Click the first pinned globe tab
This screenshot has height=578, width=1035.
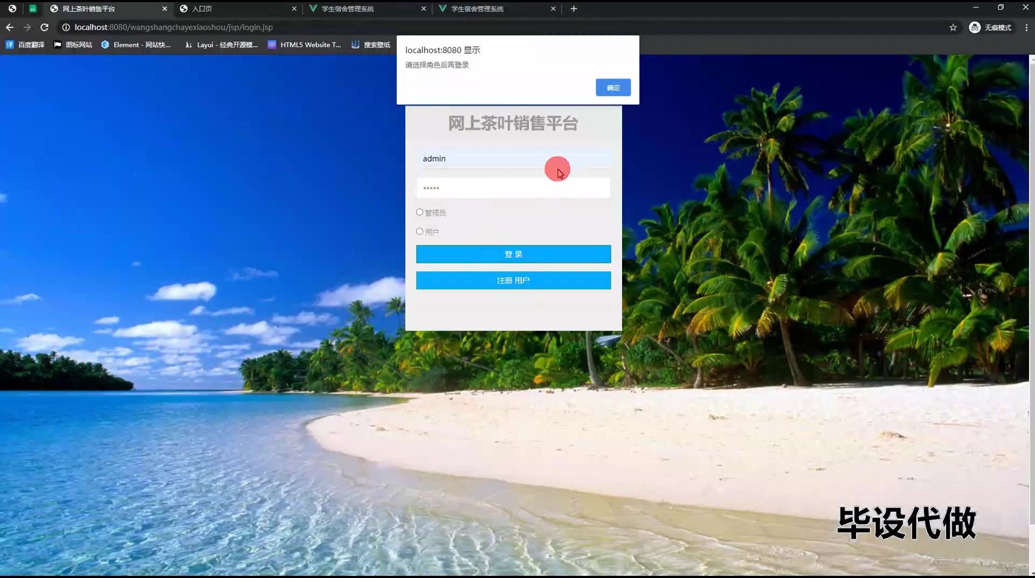click(x=12, y=9)
